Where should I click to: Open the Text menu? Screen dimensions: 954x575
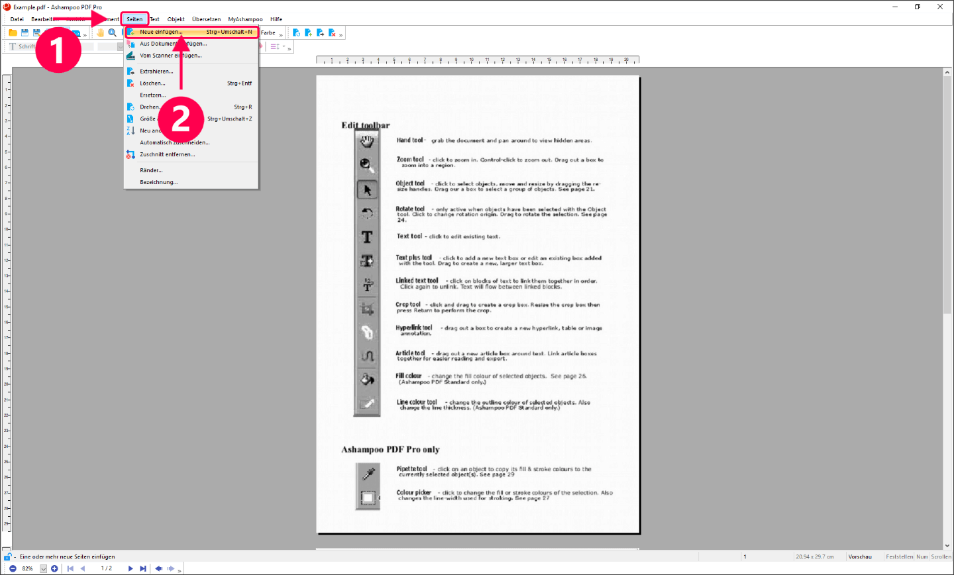click(x=154, y=19)
